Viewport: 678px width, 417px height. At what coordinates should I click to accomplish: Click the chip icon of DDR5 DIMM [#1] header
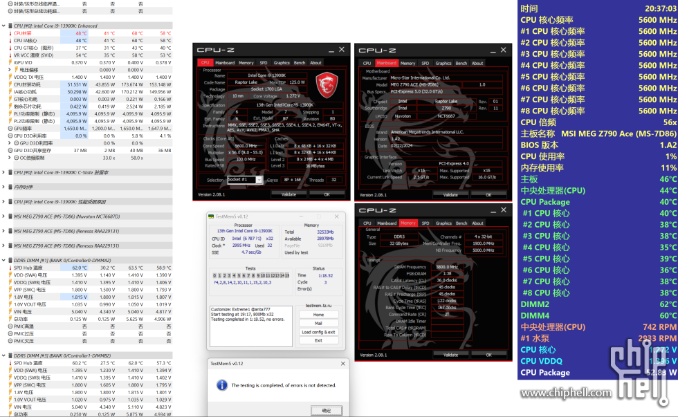pyautogui.click(x=10, y=261)
